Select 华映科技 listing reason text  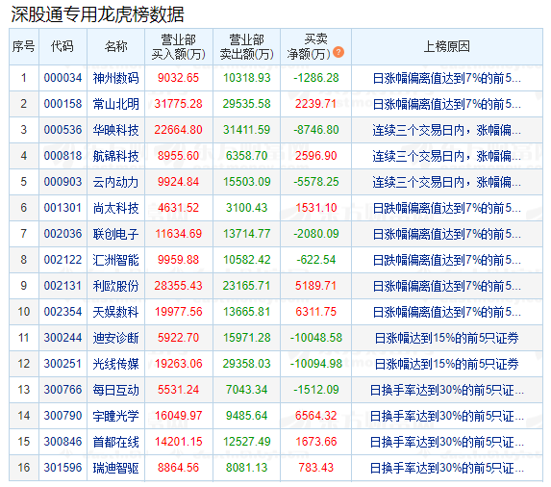coord(446,130)
